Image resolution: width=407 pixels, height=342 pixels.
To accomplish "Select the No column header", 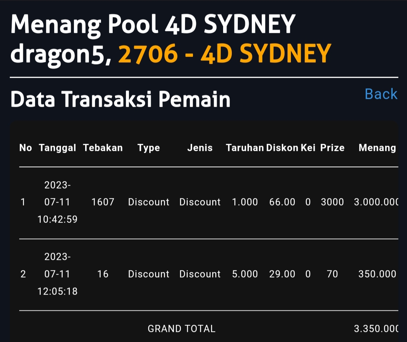I will [x=26, y=148].
